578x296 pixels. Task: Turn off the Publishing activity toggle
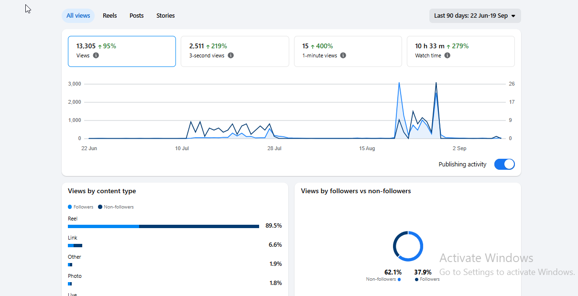click(x=504, y=164)
